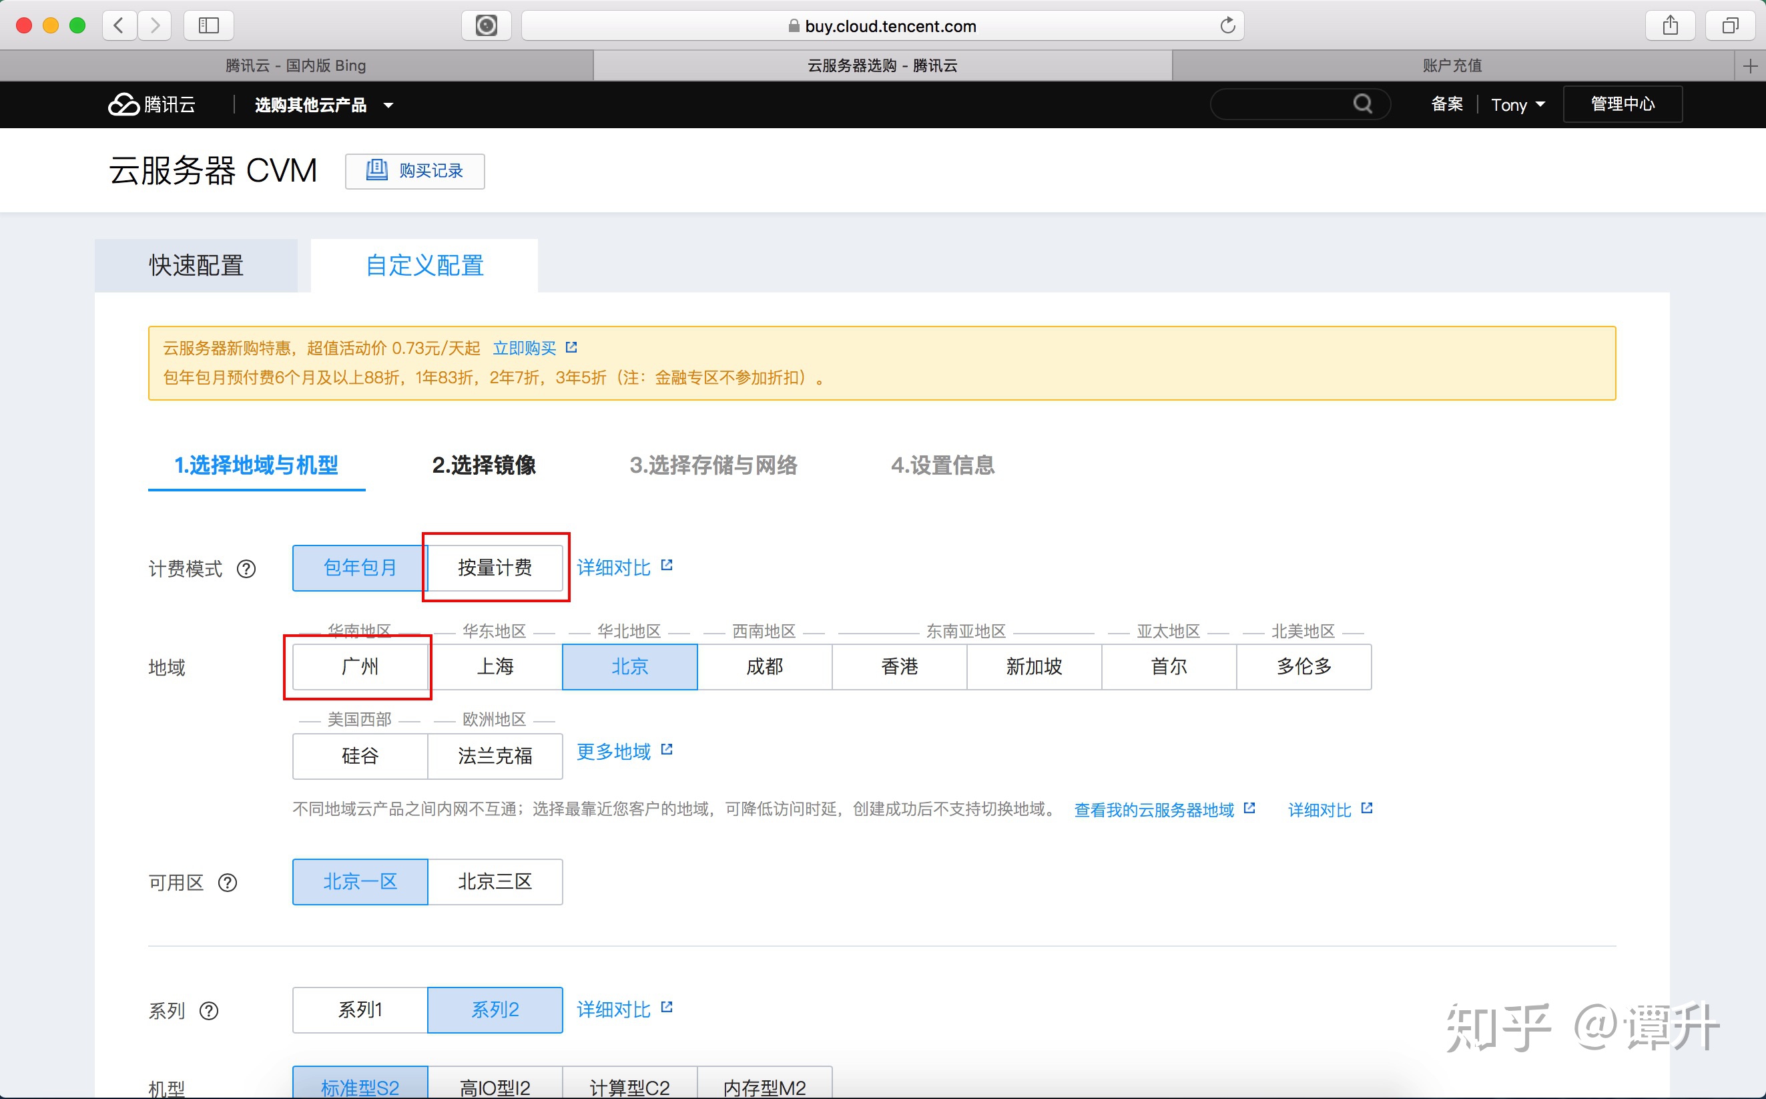
Task: Expand the 选购其他云产品 dropdown
Action: [323, 105]
